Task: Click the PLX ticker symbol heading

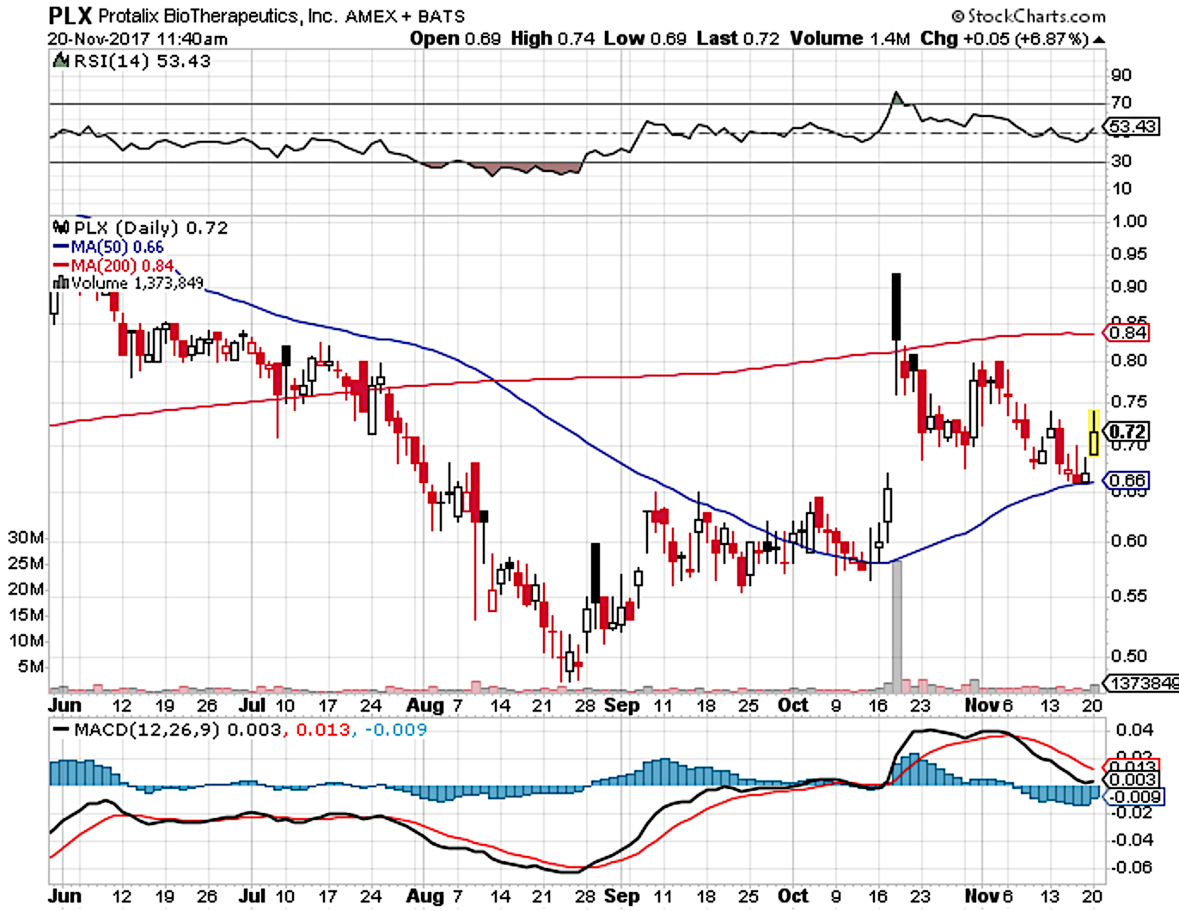Action: point(70,15)
